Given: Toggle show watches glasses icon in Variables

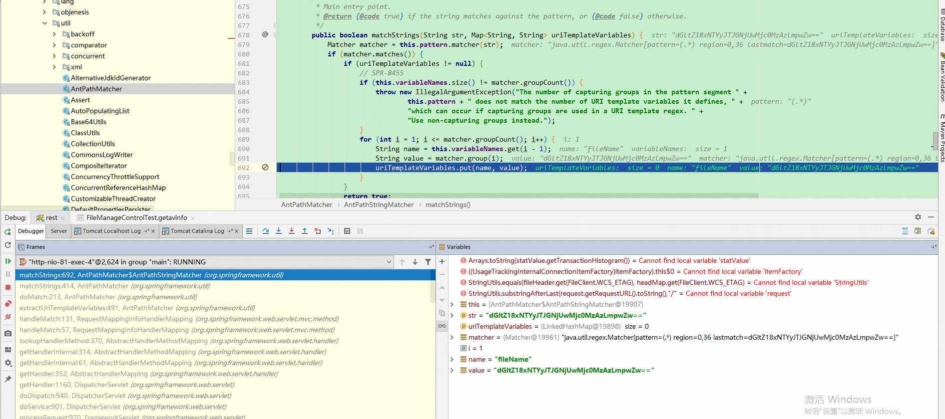Looking at the screenshot, I should 442,326.
